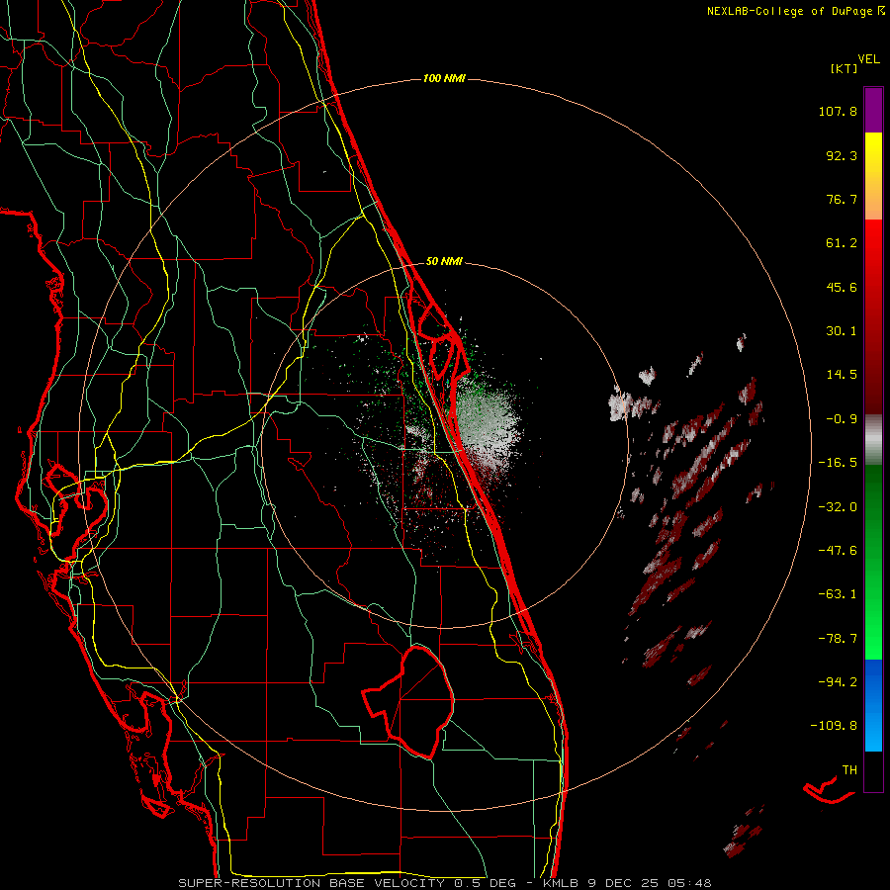
Task: Click the Lake Okeechobee outline on the map
Action: pyautogui.click(x=408, y=702)
